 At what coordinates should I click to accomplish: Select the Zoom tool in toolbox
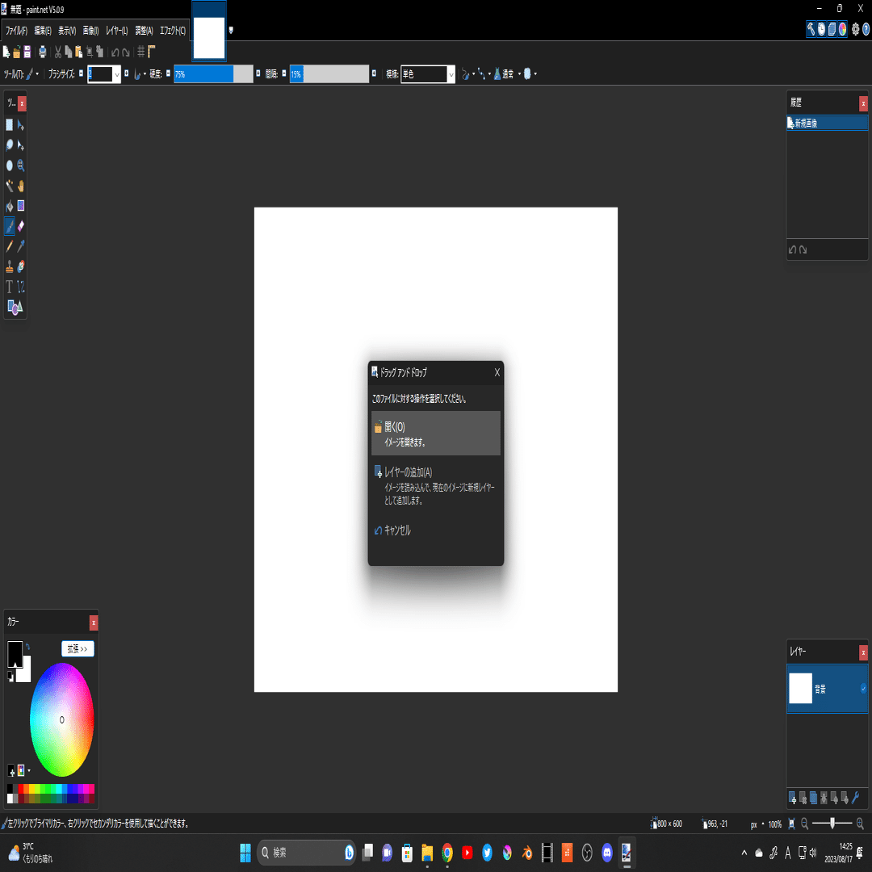click(20, 166)
